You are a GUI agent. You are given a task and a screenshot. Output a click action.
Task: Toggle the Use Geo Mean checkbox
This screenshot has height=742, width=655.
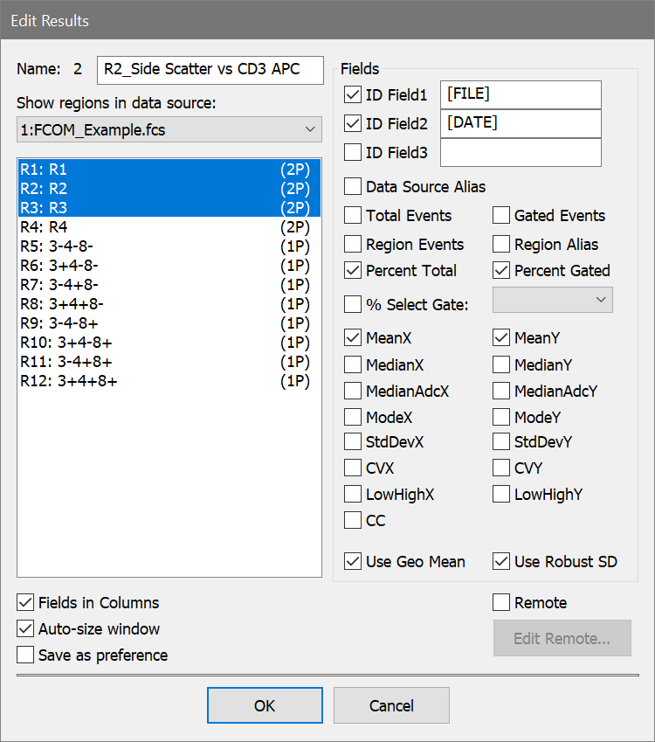pos(353,562)
